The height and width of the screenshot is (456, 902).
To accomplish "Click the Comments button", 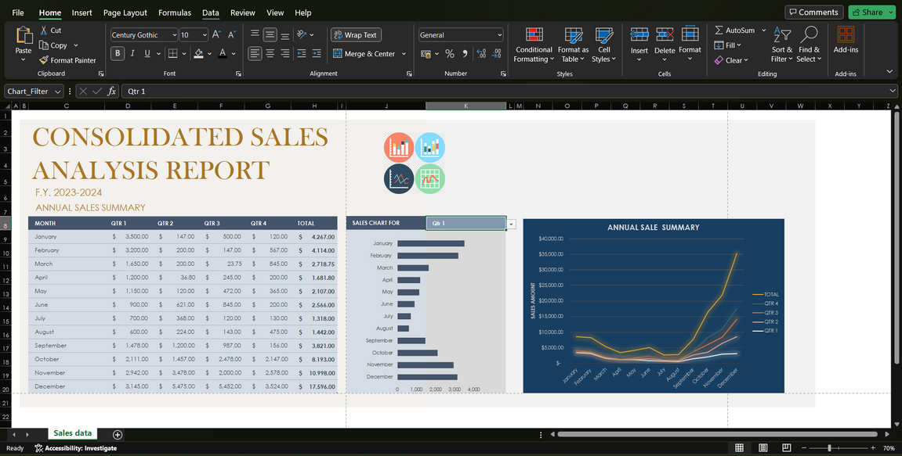I will (x=814, y=12).
